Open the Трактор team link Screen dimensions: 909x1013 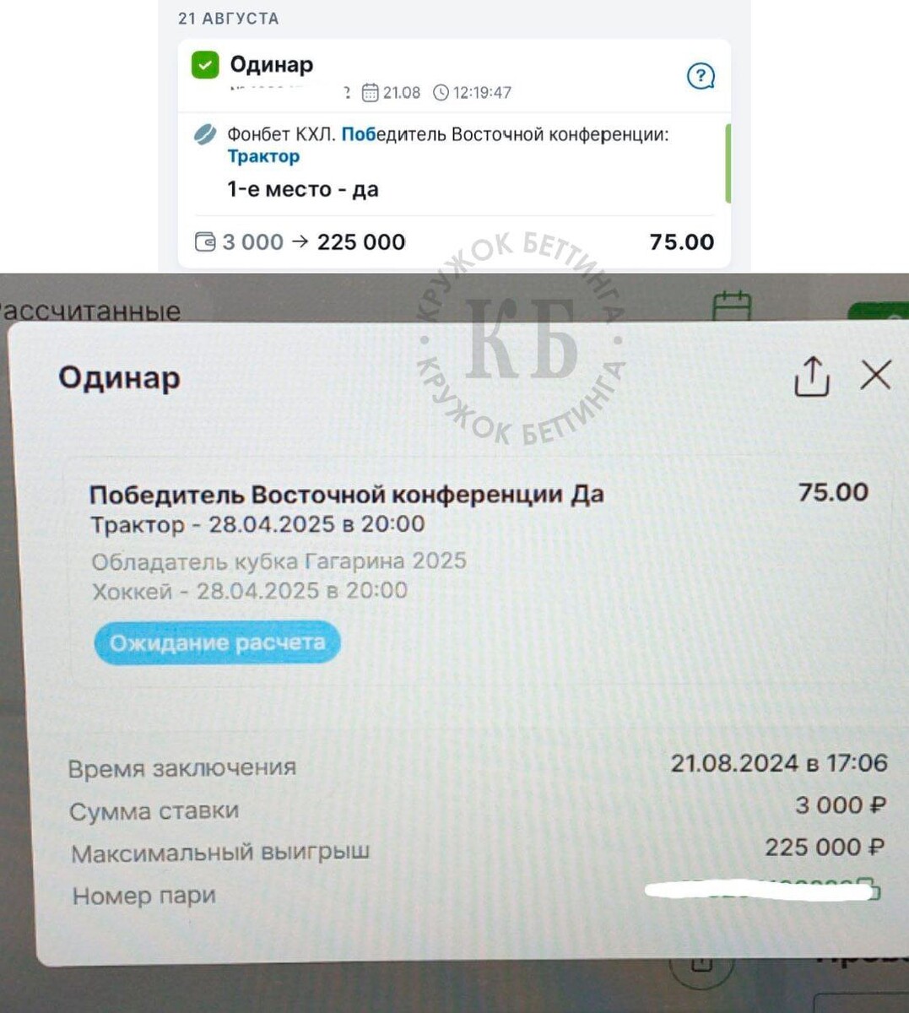[263, 156]
